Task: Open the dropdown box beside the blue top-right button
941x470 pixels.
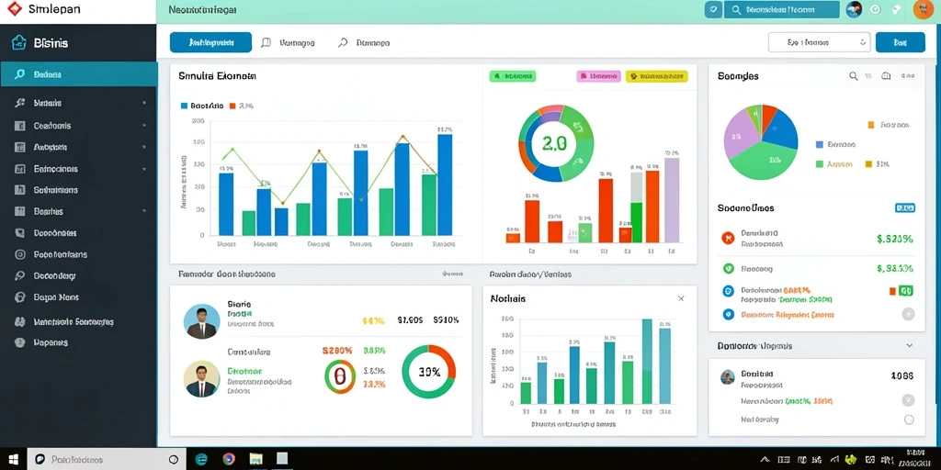Action: point(819,42)
